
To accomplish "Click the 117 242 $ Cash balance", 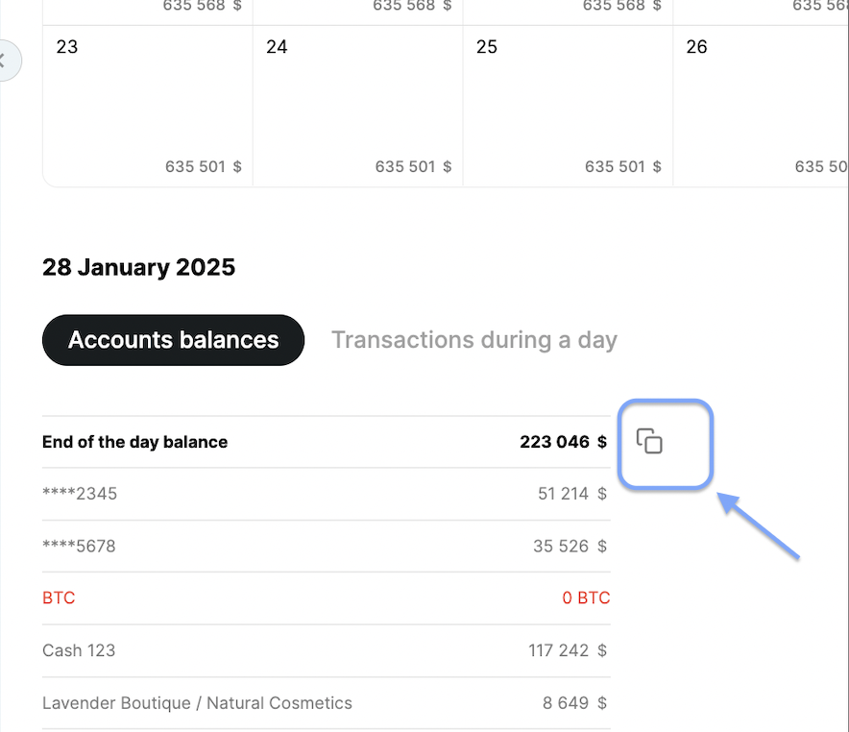I will (568, 650).
